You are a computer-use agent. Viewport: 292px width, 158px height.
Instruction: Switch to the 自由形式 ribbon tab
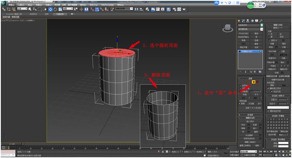point(33,14)
